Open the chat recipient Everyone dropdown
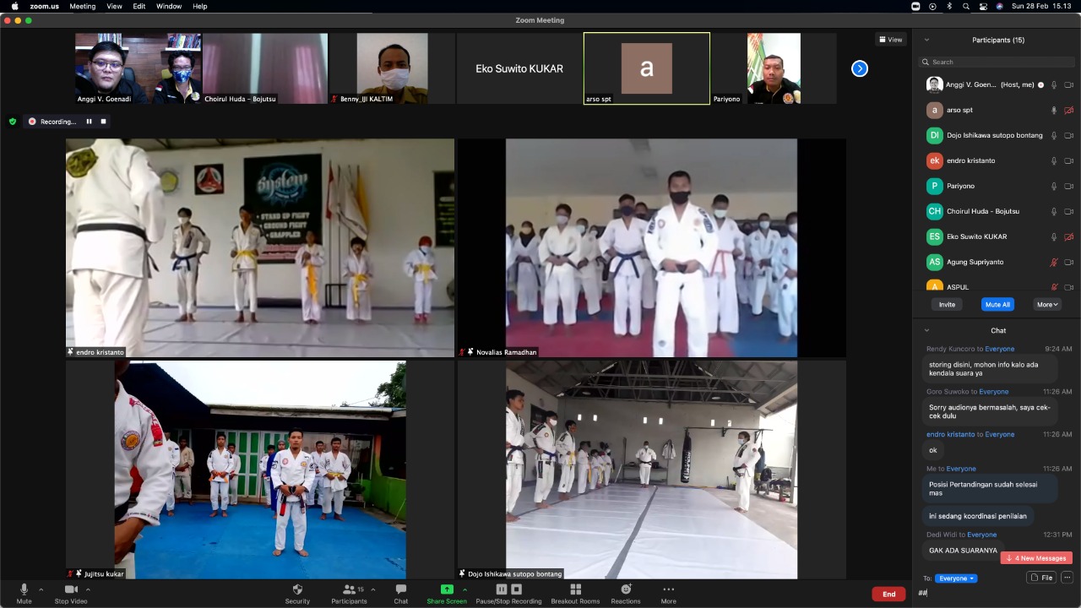This screenshot has height=608, width=1081. coord(957,578)
